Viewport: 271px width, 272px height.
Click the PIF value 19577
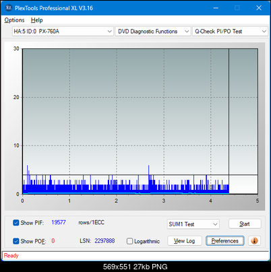point(59,222)
